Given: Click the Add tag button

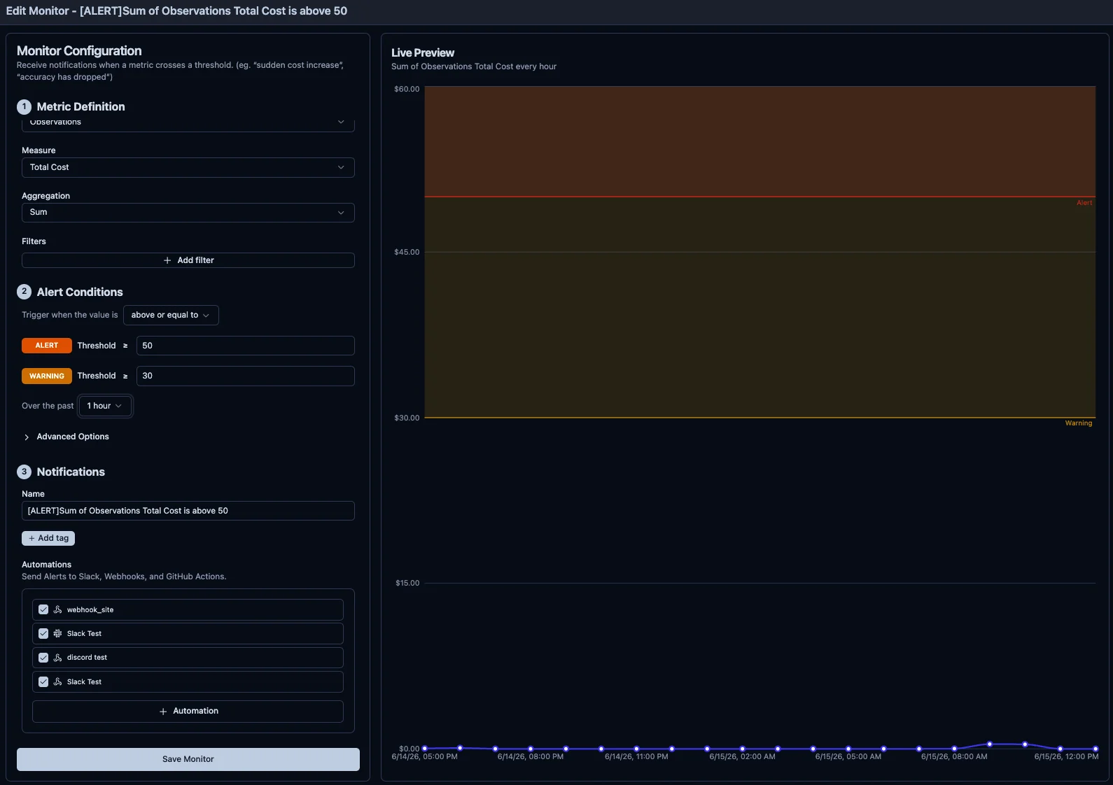Looking at the screenshot, I should 48,538.
